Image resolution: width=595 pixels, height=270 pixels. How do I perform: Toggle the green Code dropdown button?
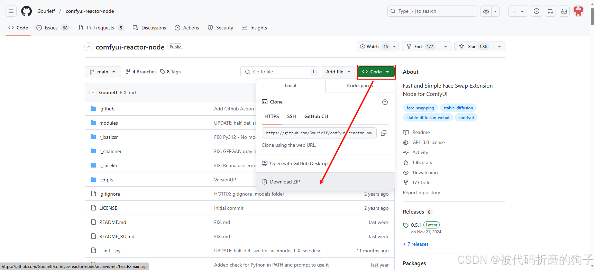click(376, 72)
